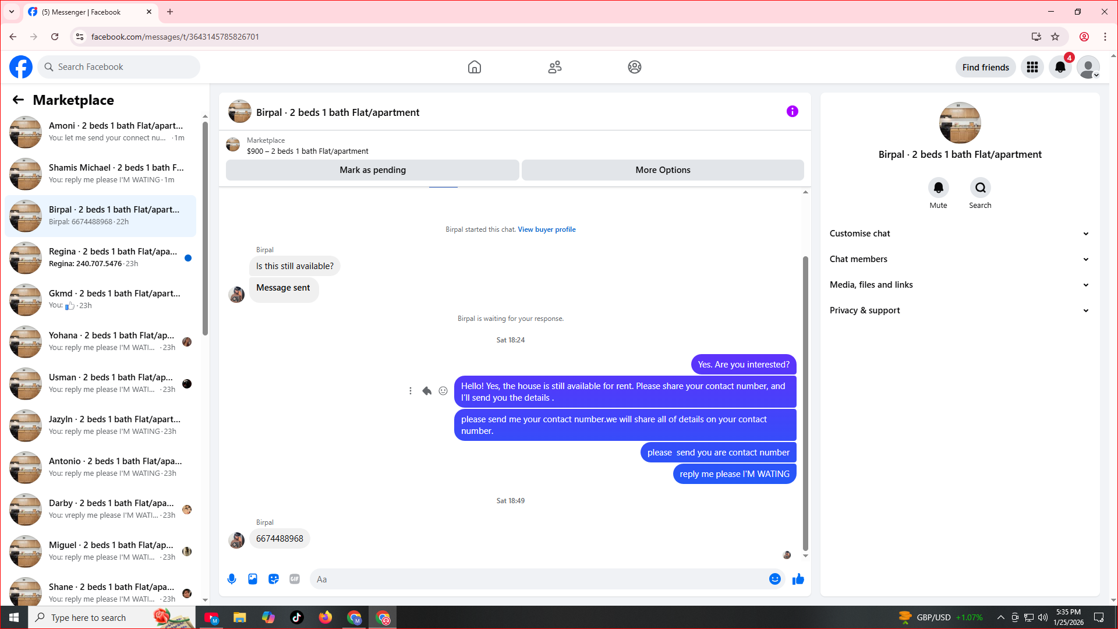Select the Messenger | Facebook browser tab
Viewport: 1118px width, 629px height.
pyautogui.click(x=90, y=12)
